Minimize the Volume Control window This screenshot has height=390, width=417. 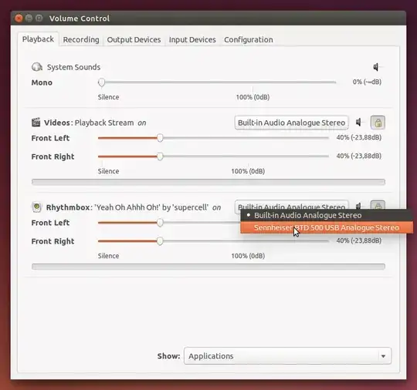coord(29,18)
